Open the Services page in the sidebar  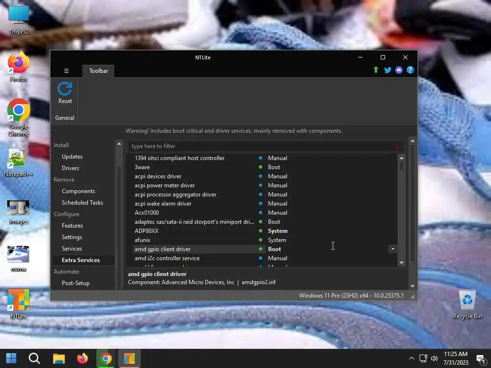(72, 249)
